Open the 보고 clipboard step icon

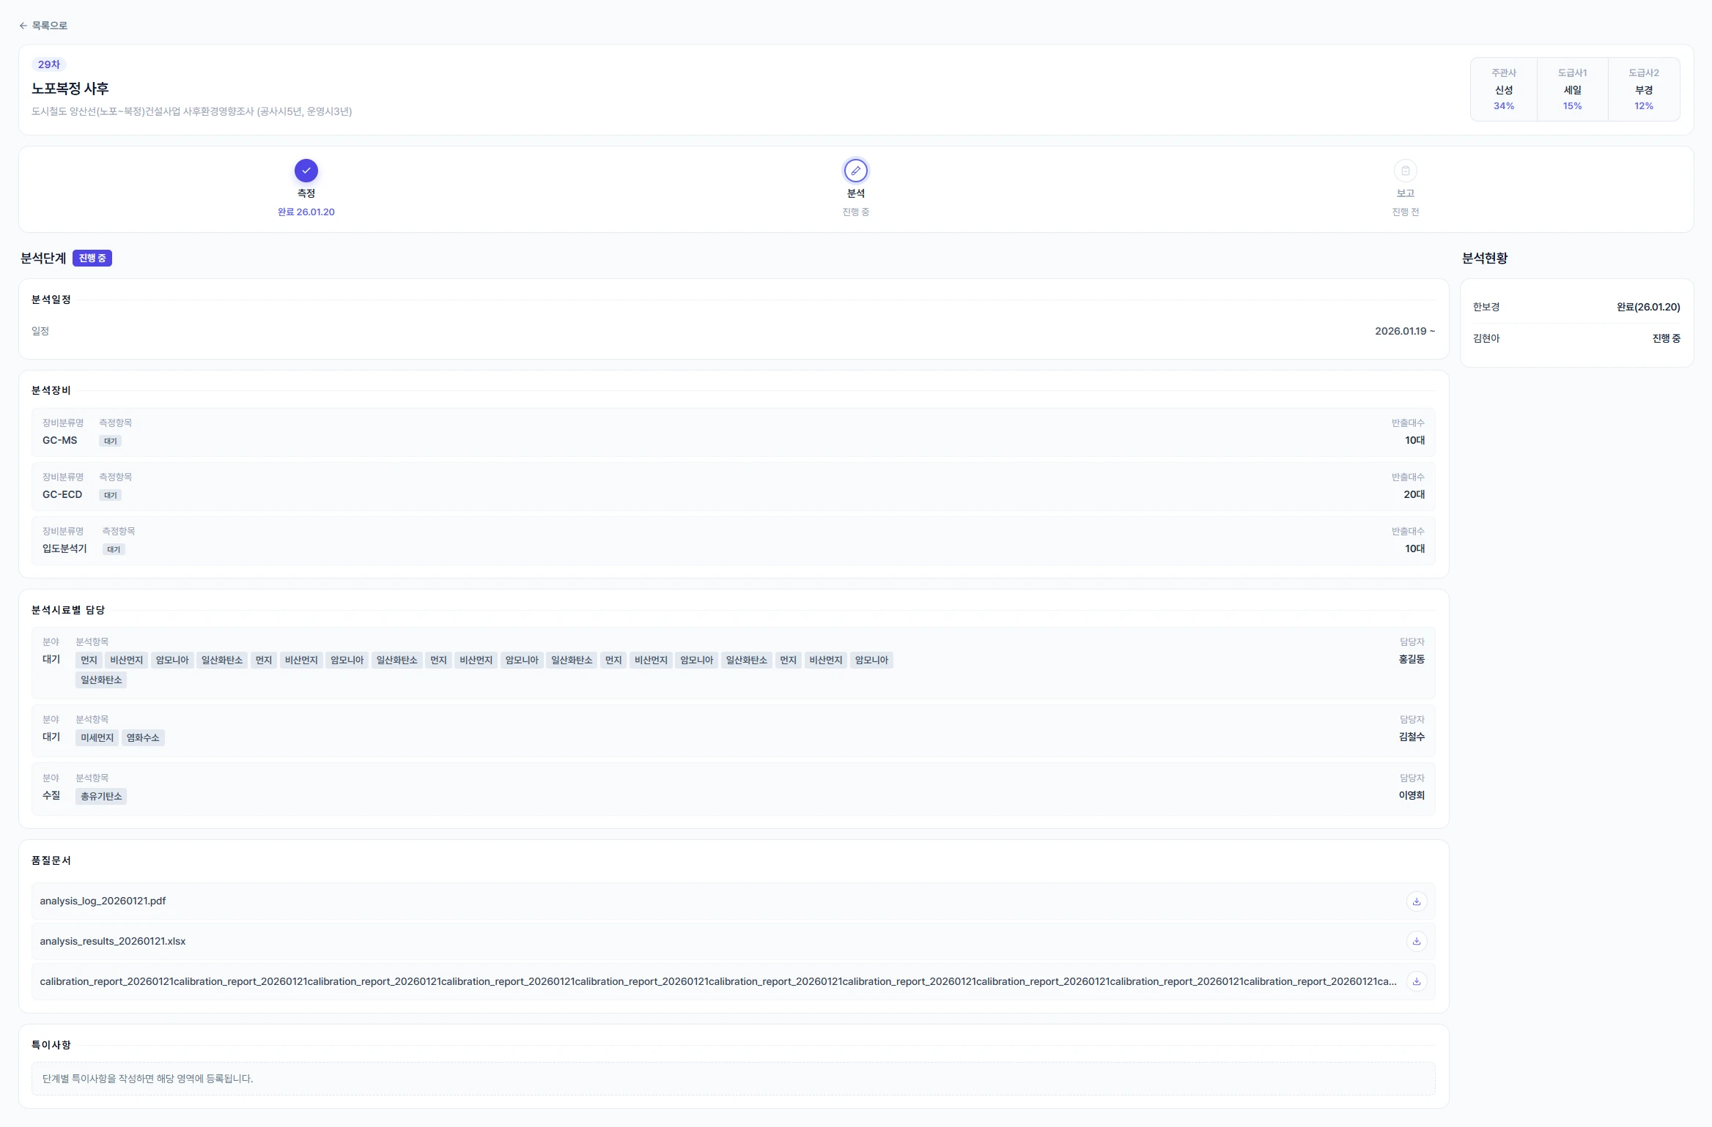[1406, 171]
